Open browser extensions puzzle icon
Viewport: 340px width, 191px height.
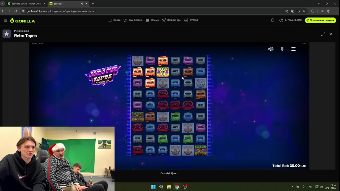[313, 11]
